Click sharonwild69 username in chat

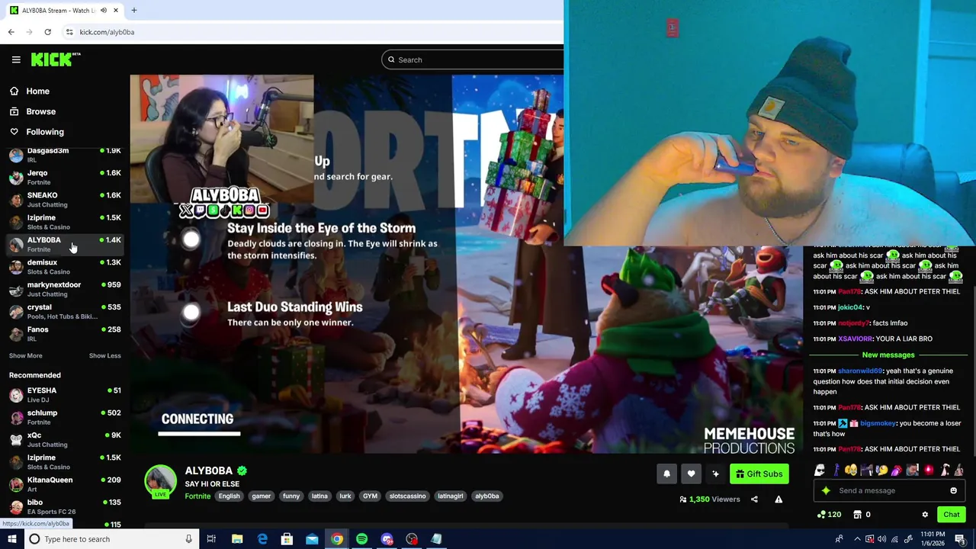859,371
